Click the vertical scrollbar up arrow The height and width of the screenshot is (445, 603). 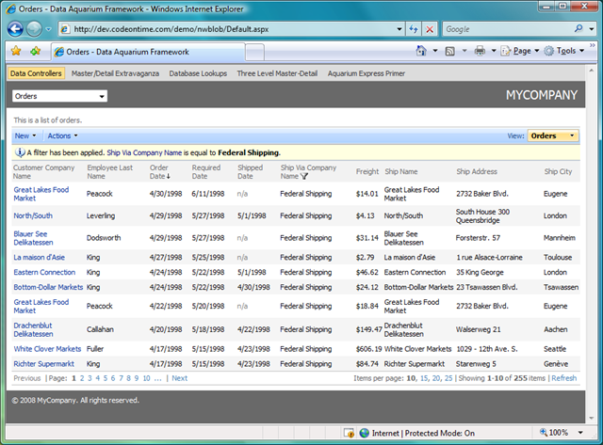[592, 72]
